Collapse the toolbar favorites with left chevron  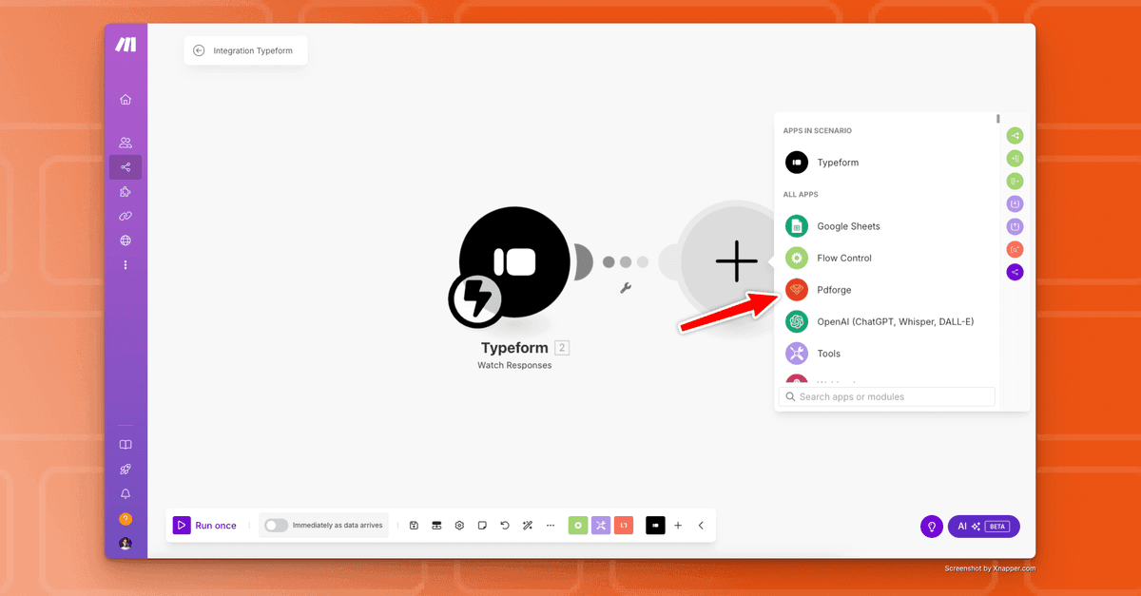click(701, 525)
